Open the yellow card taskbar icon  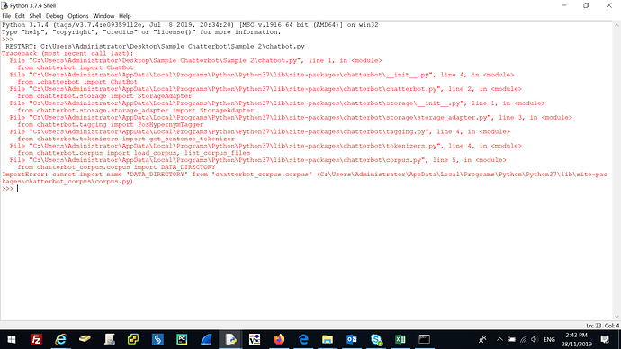click(x=85, y=339)
